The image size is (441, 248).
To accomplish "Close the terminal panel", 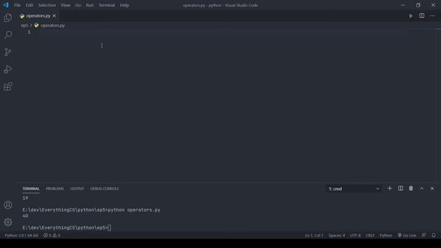I will 432,188.
